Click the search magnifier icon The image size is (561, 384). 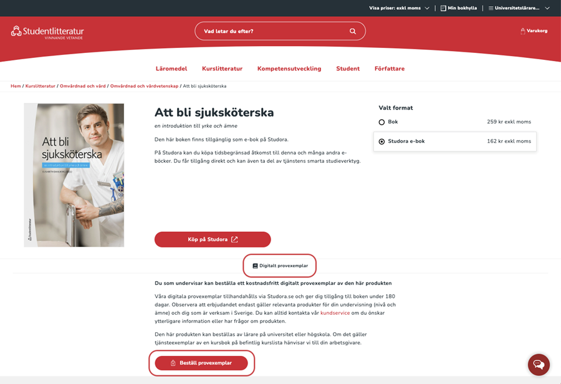[x=353, y=31]
